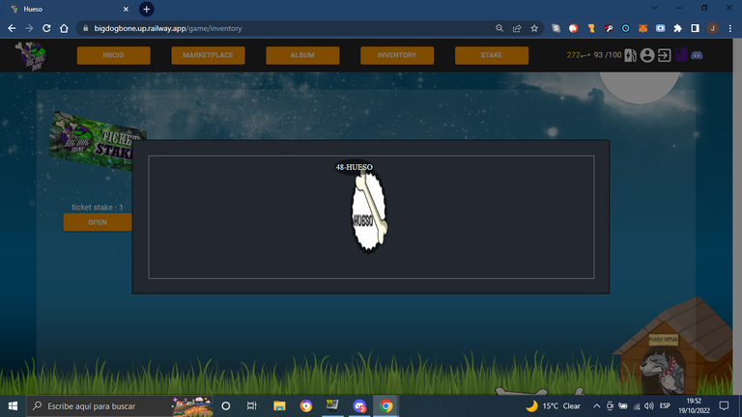Open the Chrome three-dot menu

(x=730, y=28)
